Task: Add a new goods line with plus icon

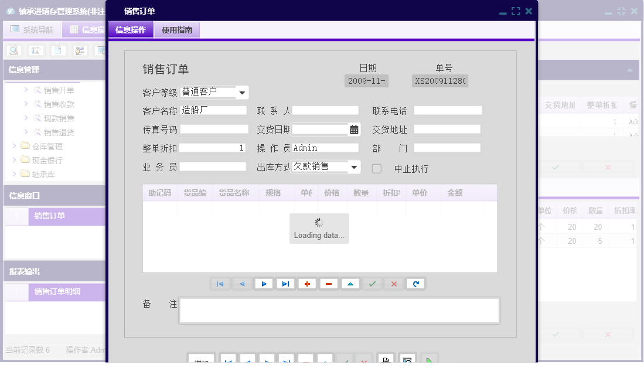Action: tap(307, 284)
